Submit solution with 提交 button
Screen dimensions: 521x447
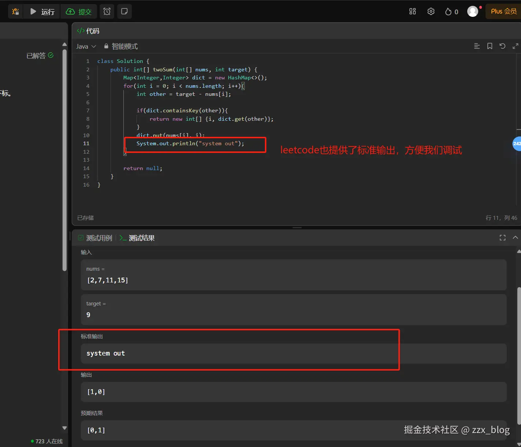pyautogui.click(x=79, y=11)
